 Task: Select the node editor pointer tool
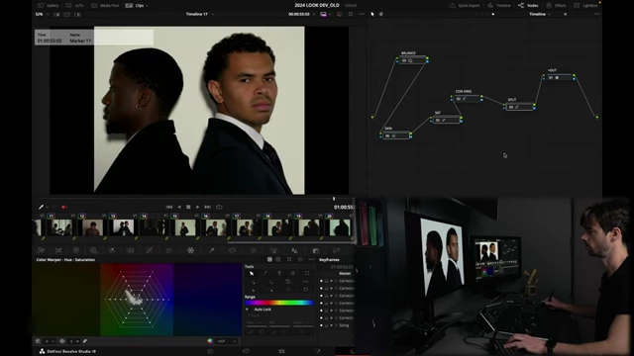tap(372, 14)
